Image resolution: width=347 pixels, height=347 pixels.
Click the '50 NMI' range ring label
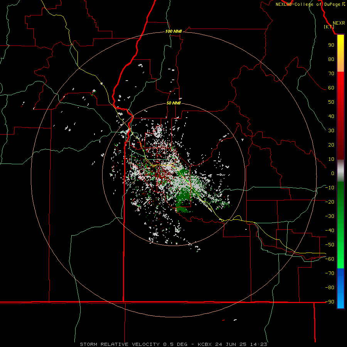173,103
